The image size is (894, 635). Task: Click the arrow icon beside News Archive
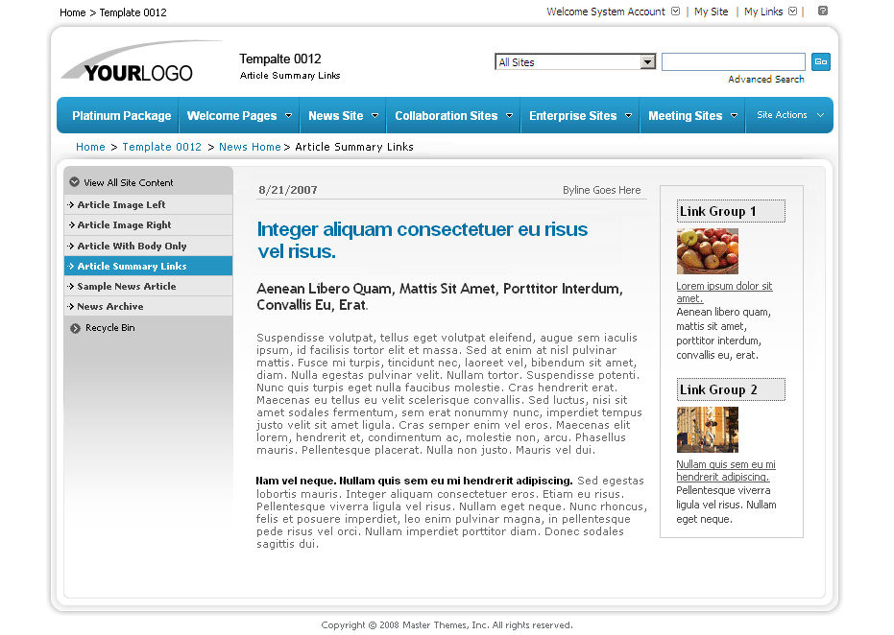point(71,306)
